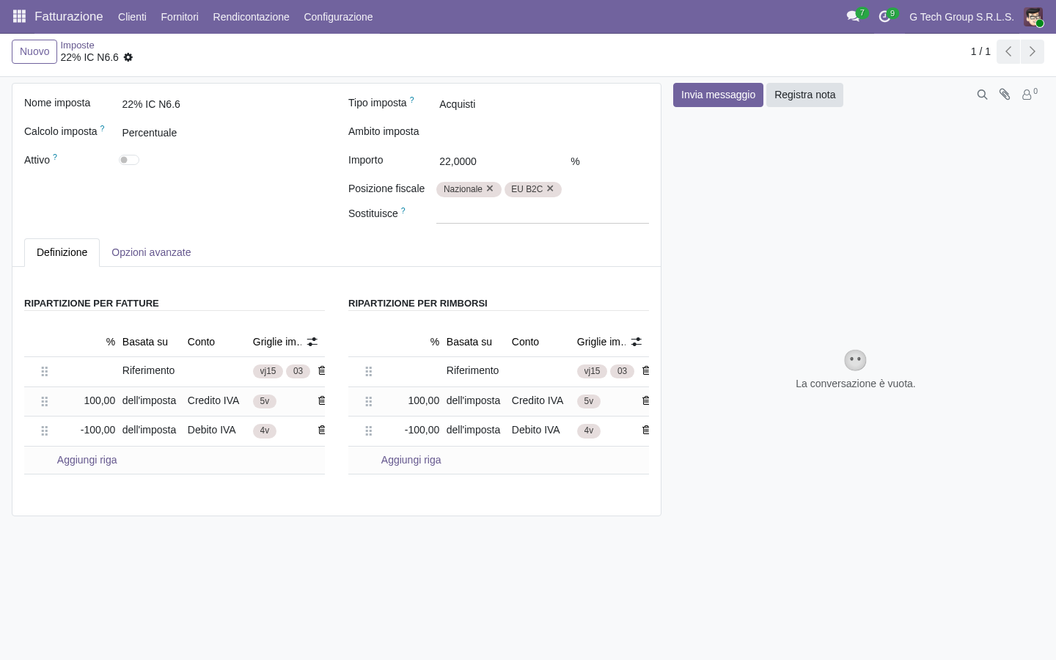Delete the Credito IVA row in invoices table
Screen dimensions: 1056x660
[321, 400]
